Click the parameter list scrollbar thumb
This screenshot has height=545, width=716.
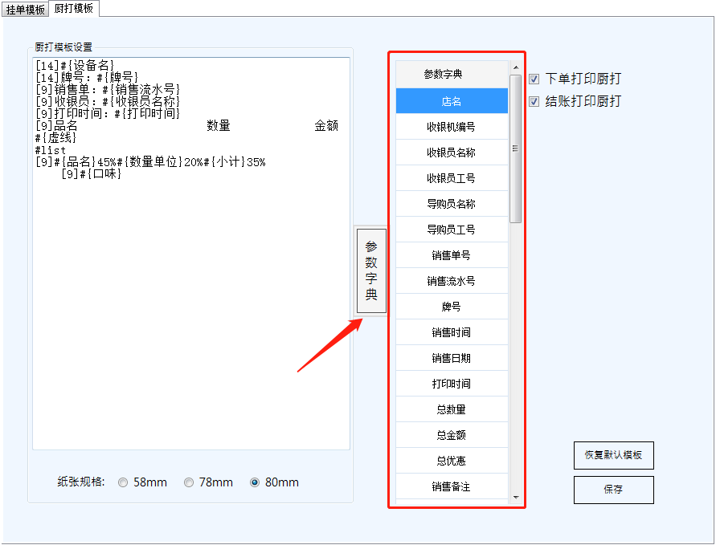(x=516, y=148)
